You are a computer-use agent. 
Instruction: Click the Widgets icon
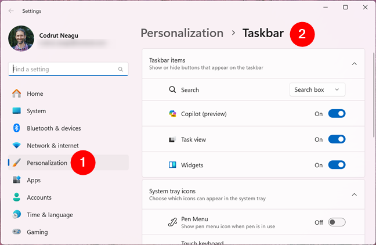(x=172, y=165)
